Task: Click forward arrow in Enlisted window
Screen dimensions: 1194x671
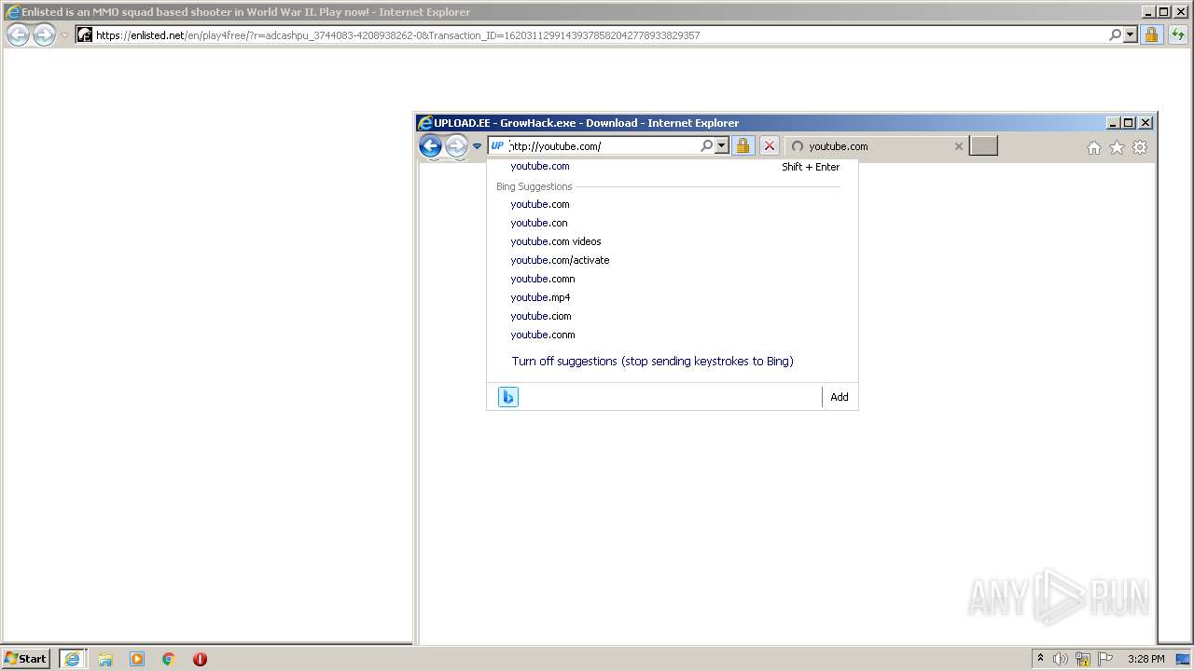Action: (x=44, y=34)
